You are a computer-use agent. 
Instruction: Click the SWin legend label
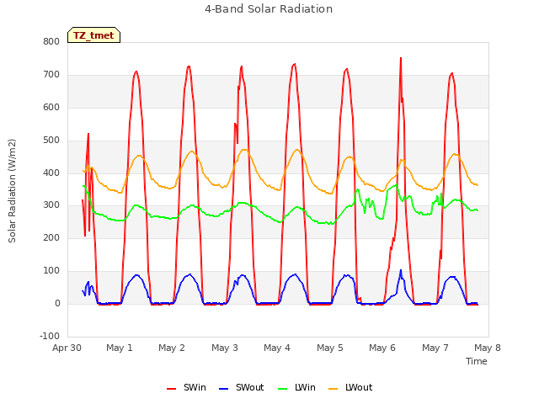[195, 387]
